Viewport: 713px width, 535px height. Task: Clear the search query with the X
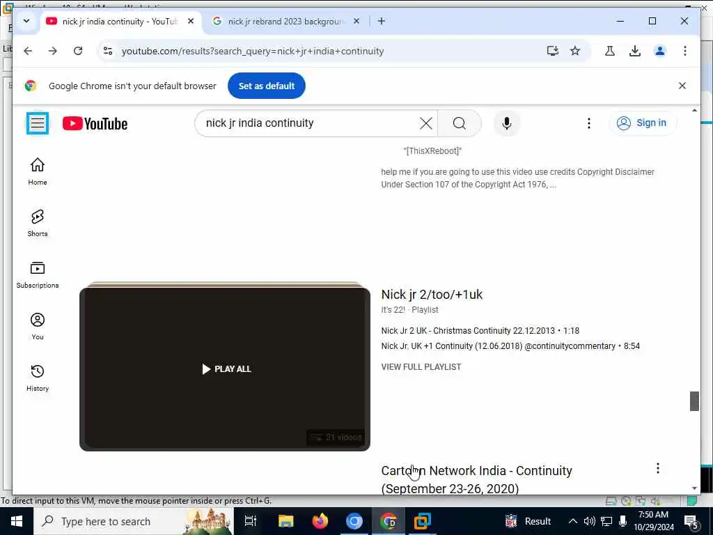pyautogui.click(x=425, y=123)
